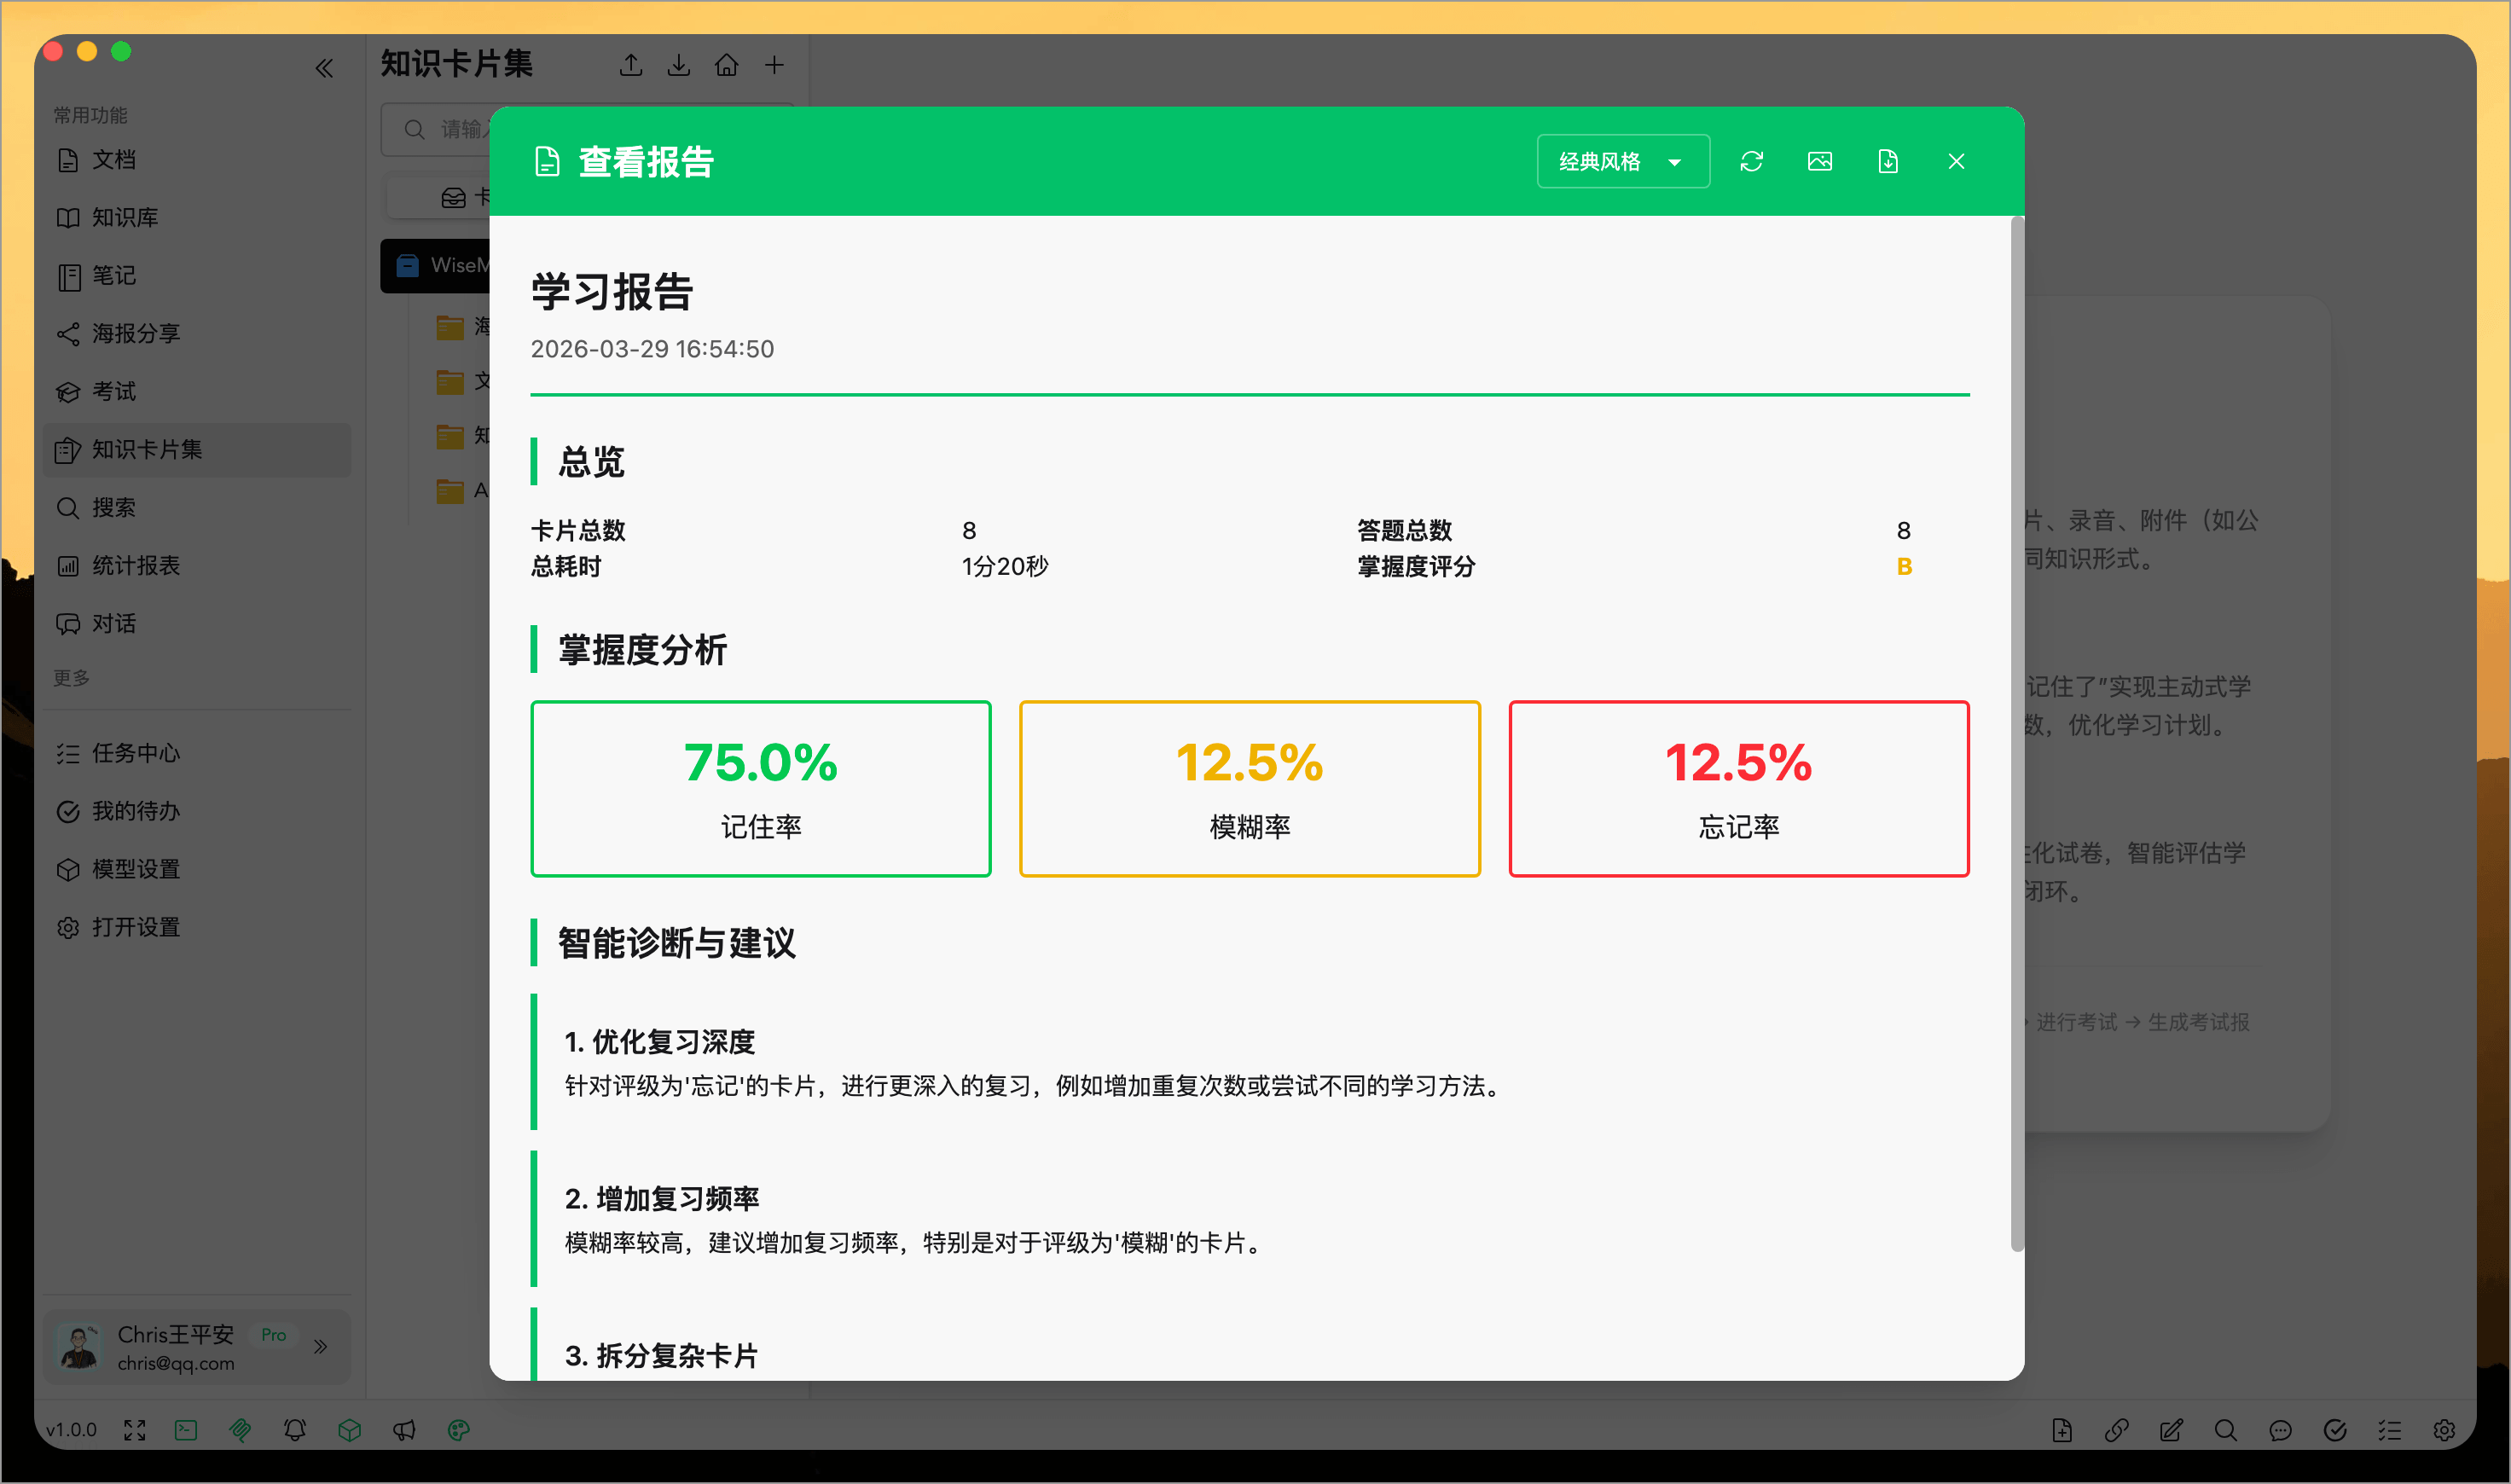Screen dimensions: 2511x1484
Task: Add a new card set with the plus button
Action: (x=775, y=64)
